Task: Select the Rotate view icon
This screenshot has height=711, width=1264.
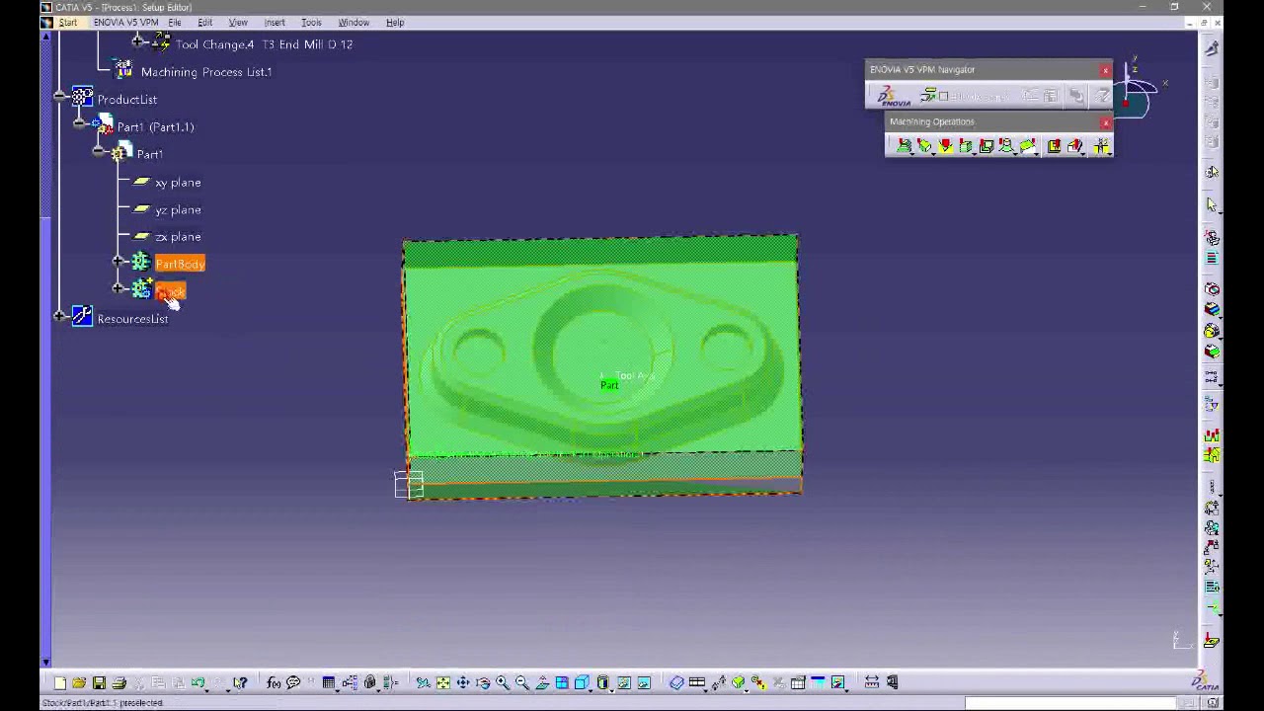Action: tap(483, 682)
